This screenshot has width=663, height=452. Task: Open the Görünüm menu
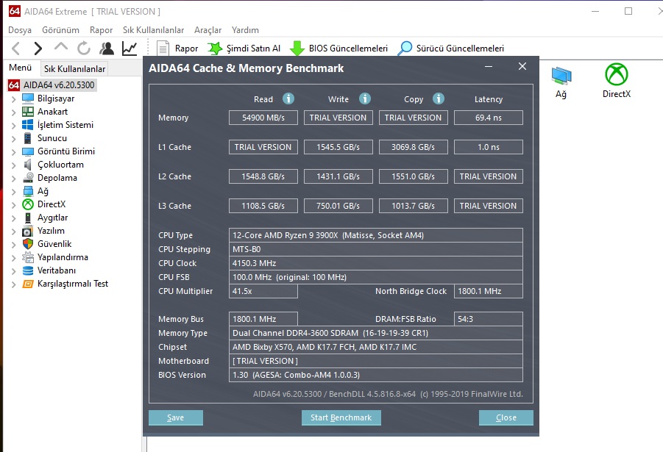point(60,30)
